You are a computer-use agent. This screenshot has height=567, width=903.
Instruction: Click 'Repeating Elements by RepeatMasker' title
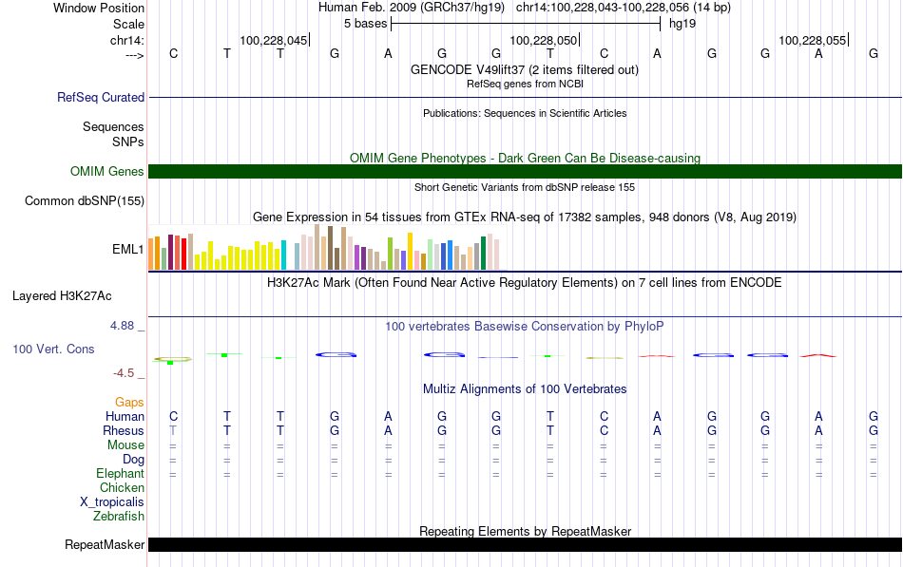[525, 531]
